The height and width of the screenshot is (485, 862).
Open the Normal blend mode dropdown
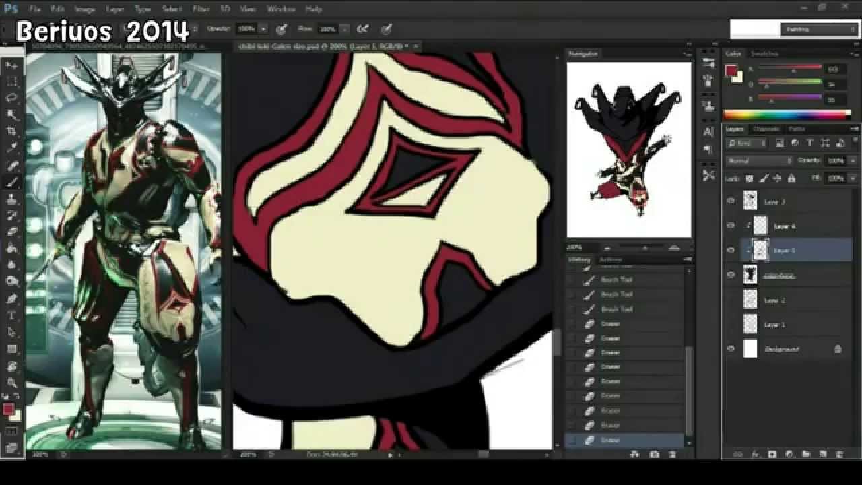pyautogui.click(x=760, y=161)
